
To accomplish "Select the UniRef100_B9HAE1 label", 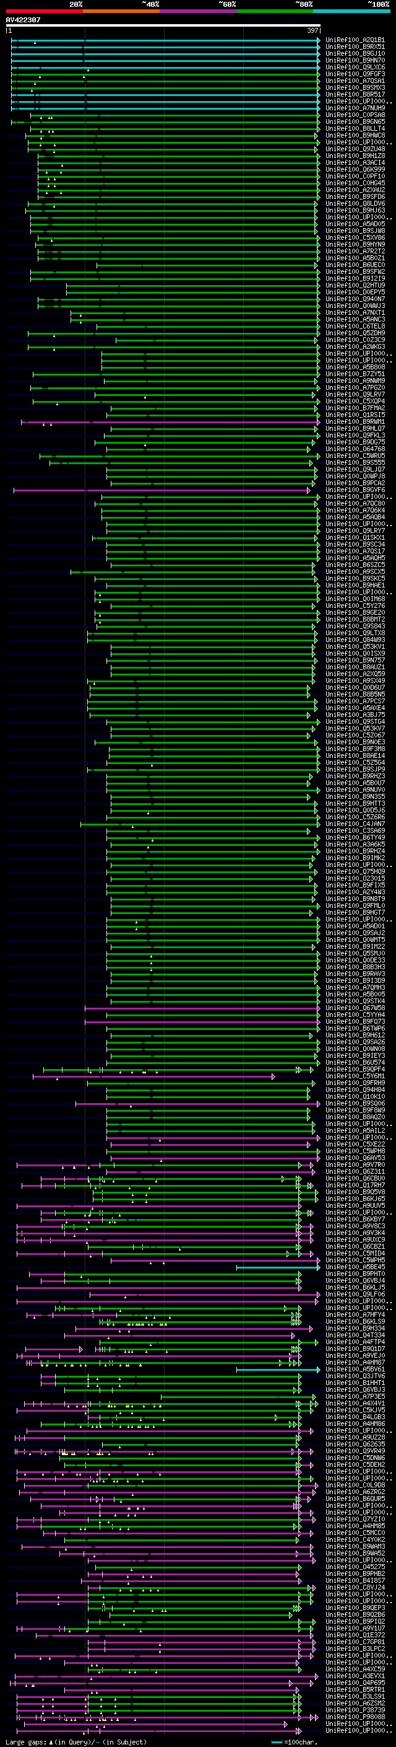I will (x=355, y=585).
